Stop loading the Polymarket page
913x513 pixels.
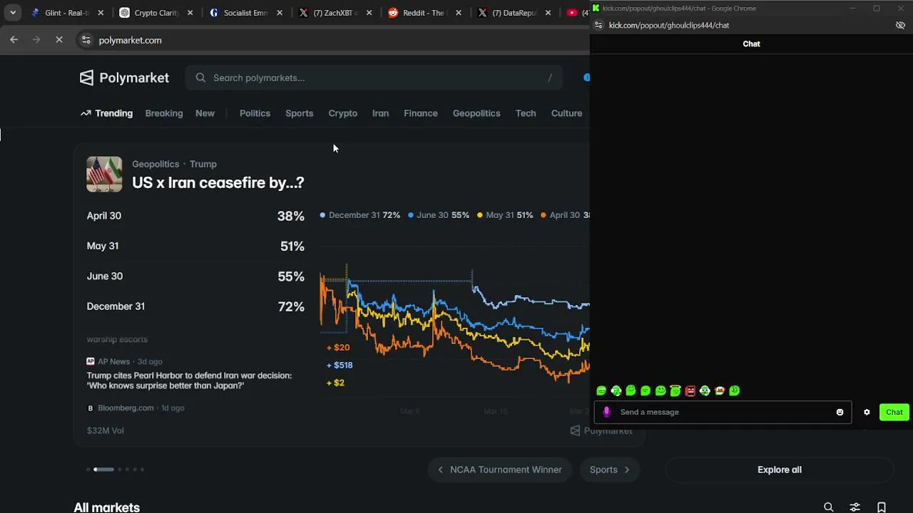(59, 40)
